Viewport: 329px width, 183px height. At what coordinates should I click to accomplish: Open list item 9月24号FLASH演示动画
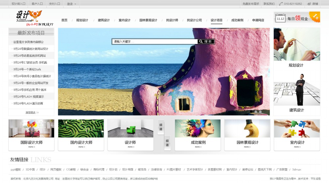tap(28, 103)
